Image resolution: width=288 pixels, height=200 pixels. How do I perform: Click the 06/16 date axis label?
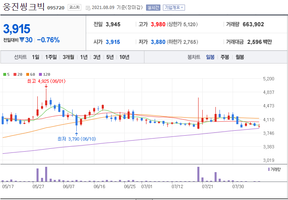(99, 186)
